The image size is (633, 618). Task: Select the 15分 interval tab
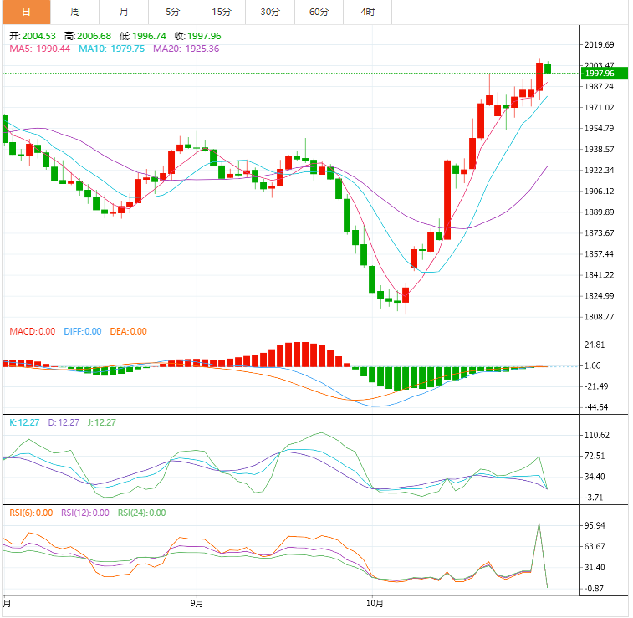click(222, 12)
